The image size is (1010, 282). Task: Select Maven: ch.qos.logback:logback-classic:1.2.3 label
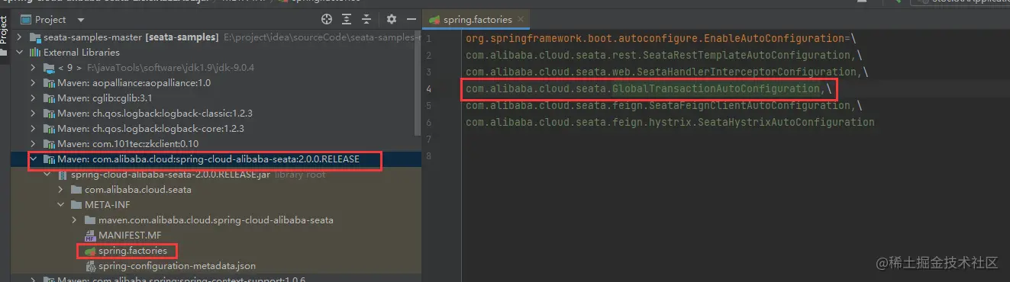tap(155, 114)
